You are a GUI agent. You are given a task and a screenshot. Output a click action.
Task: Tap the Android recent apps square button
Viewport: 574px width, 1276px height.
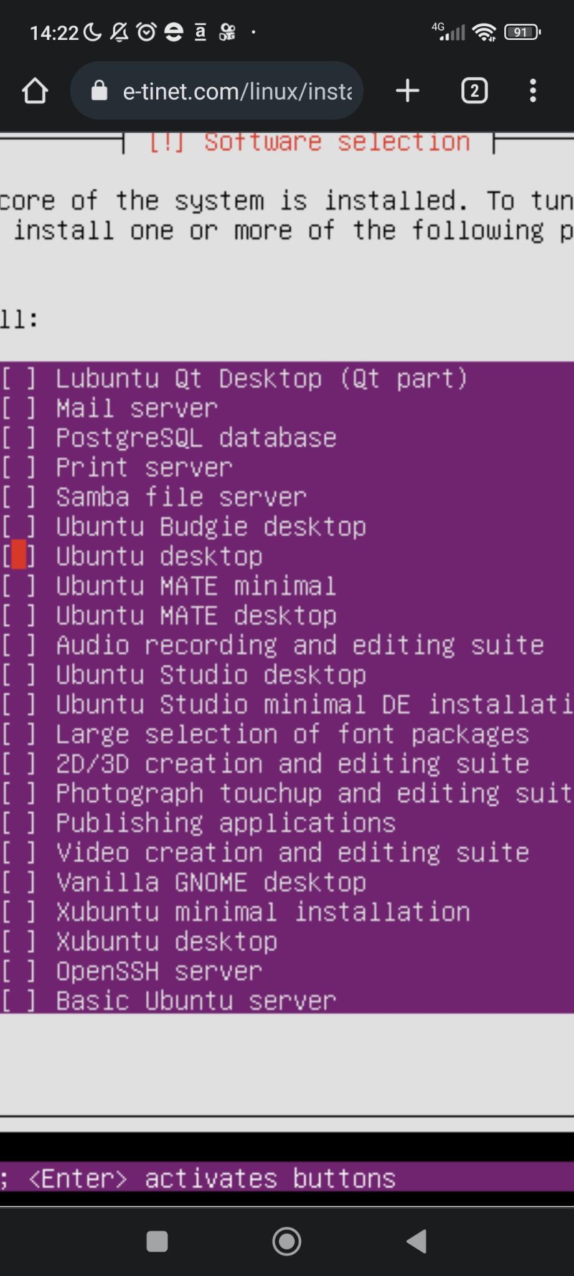pos(157,1241)
